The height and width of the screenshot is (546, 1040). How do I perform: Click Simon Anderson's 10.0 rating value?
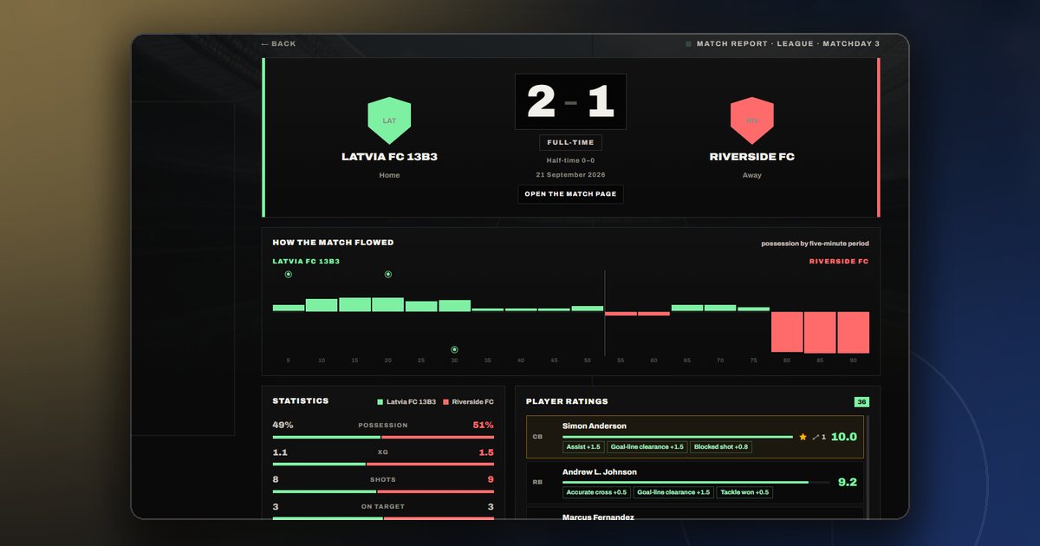[x=844, y=437]
